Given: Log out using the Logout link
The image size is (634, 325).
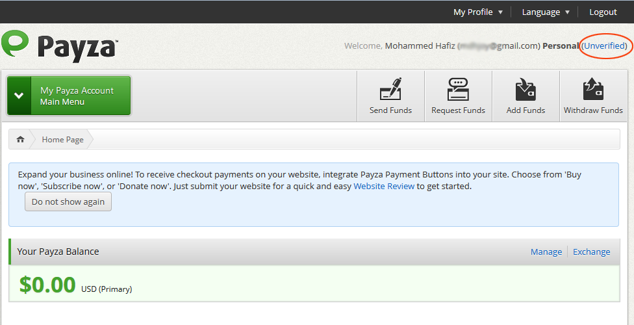Looking at the screenshot, I should pyautogui.click(x=603, y=12).
